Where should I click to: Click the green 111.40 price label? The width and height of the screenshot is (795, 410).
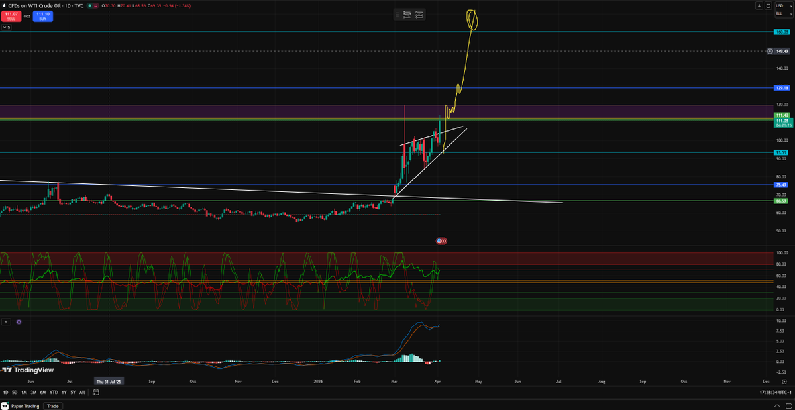point(782,115)
